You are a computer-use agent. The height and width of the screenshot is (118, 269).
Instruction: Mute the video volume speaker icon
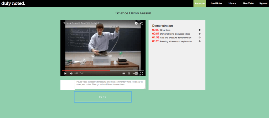tap(71, 73)
